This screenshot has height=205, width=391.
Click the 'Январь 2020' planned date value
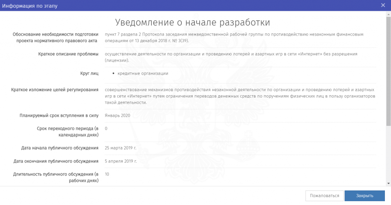tap(117, 116)
